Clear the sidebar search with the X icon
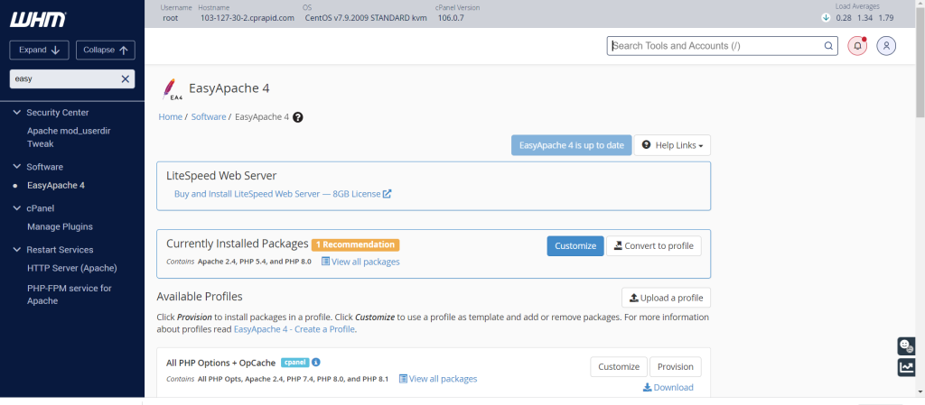 pyautogui.click(x=125, y=78)
